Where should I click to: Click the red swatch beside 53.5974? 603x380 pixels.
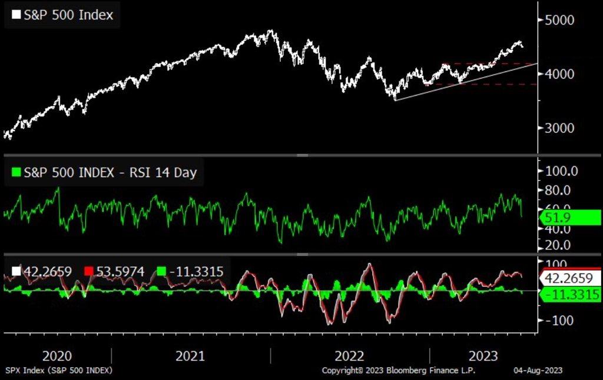[x=89, y=271]
